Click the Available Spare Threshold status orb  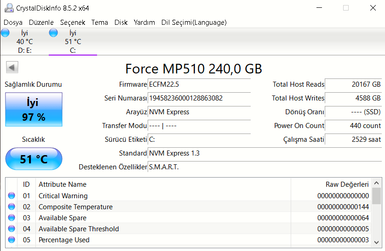(11, 229)
